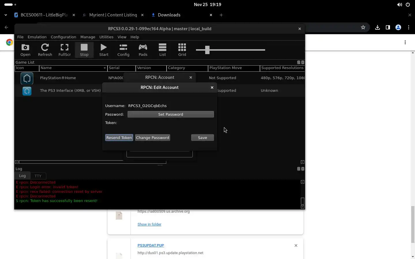Select The PS3 Interface (XMB, or VSH) row
The width and height of the screenshot is (415, 259).
click(160, 91)
